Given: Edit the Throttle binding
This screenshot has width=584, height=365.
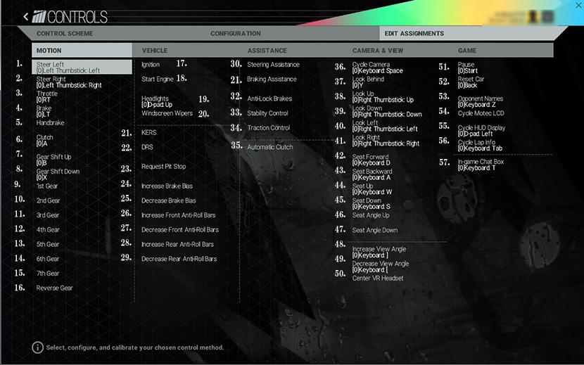Looking at the screenshot, I should pyautogui.click(x=48, y=97).
